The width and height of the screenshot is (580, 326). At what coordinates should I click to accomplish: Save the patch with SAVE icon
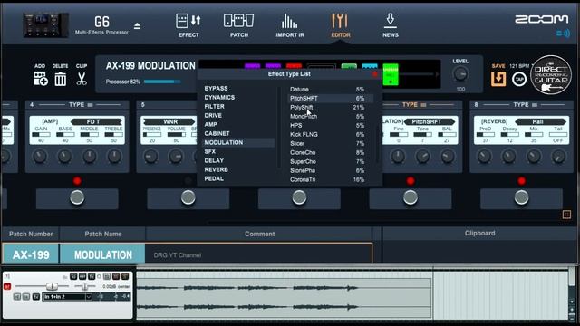coord(498,79)
